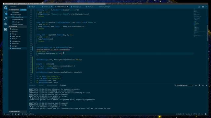Click into the terminal input prompt

click(30, 112)
